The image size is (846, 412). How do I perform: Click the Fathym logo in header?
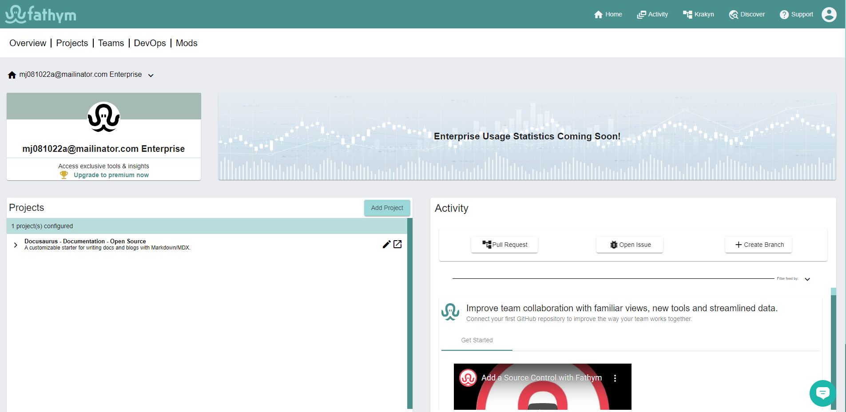click(x=41, y=14)
